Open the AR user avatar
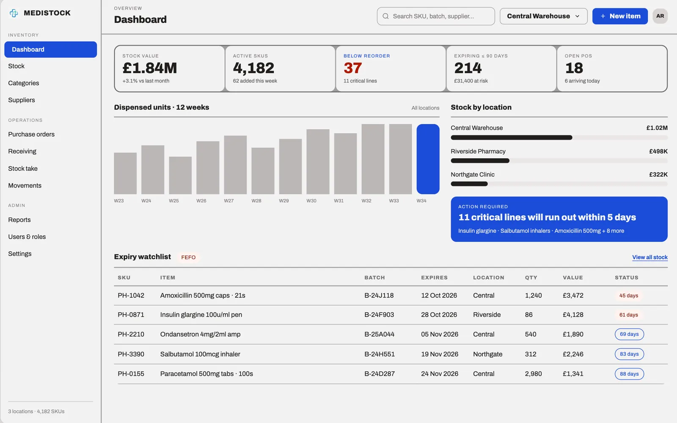 [660, 16]
